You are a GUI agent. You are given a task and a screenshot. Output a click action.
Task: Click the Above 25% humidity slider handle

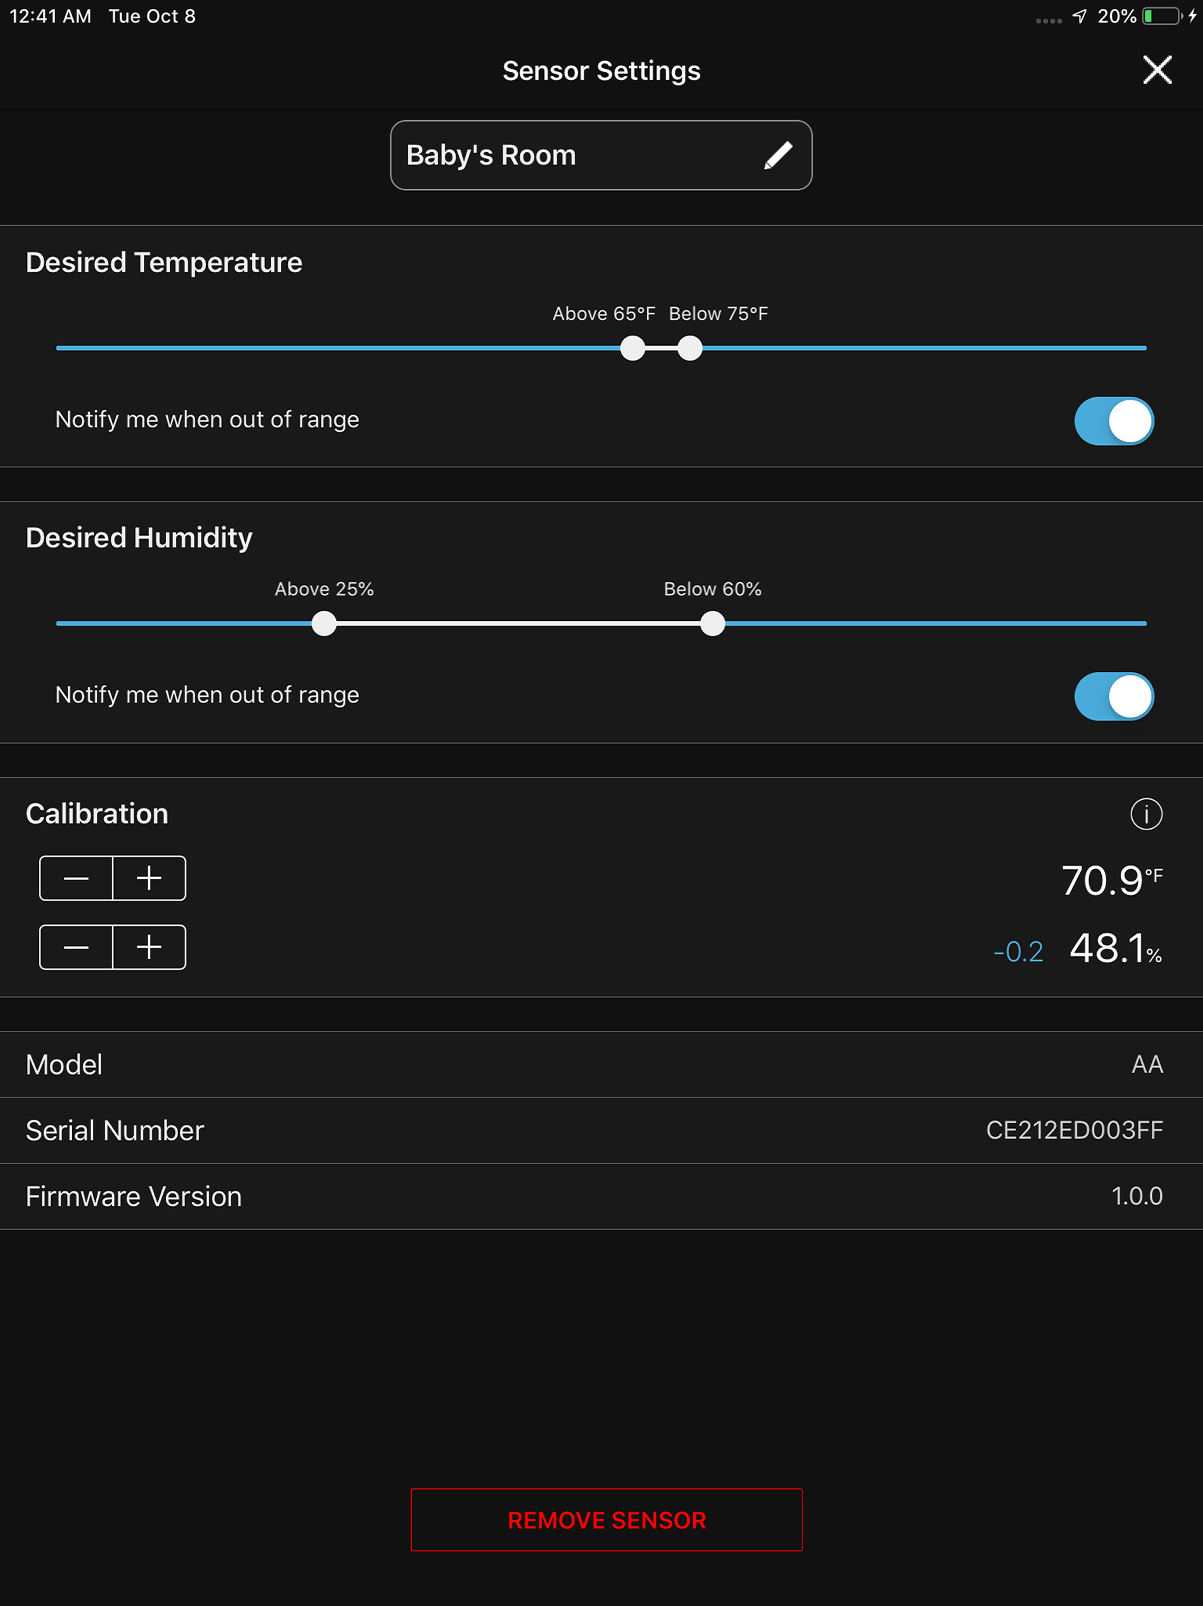coord(324,624)
